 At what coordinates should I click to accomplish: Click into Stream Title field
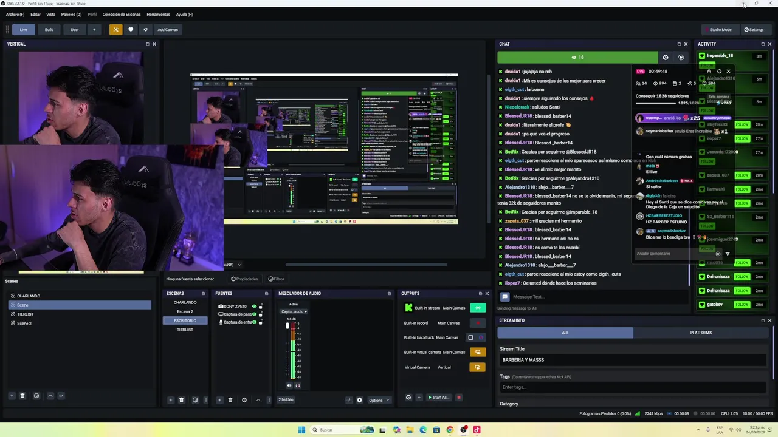tap(633, 360)
